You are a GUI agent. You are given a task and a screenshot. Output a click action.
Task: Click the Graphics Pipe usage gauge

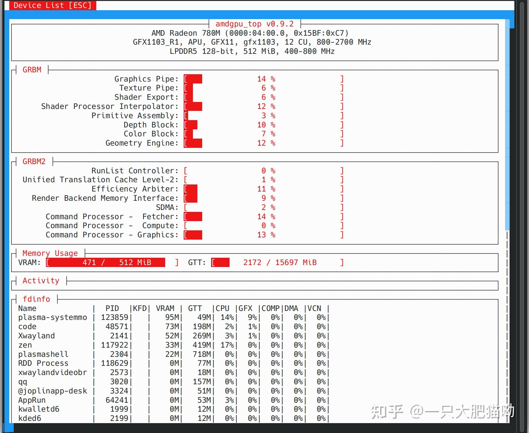pyautogui.click(x=263, y=79)
